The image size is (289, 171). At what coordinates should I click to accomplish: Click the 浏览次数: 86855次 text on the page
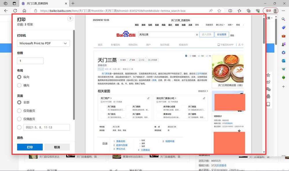point(210,161)
